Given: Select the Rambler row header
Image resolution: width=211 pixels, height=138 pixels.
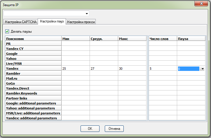Looking at the screenshot, I should pyautogui.click(x=33, y=74).
